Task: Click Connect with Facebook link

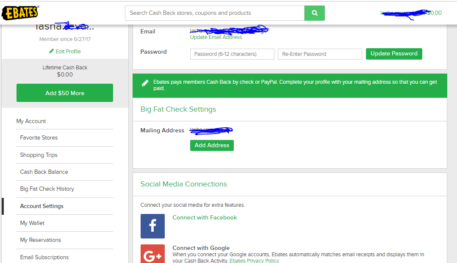Action: click(205, 217)
